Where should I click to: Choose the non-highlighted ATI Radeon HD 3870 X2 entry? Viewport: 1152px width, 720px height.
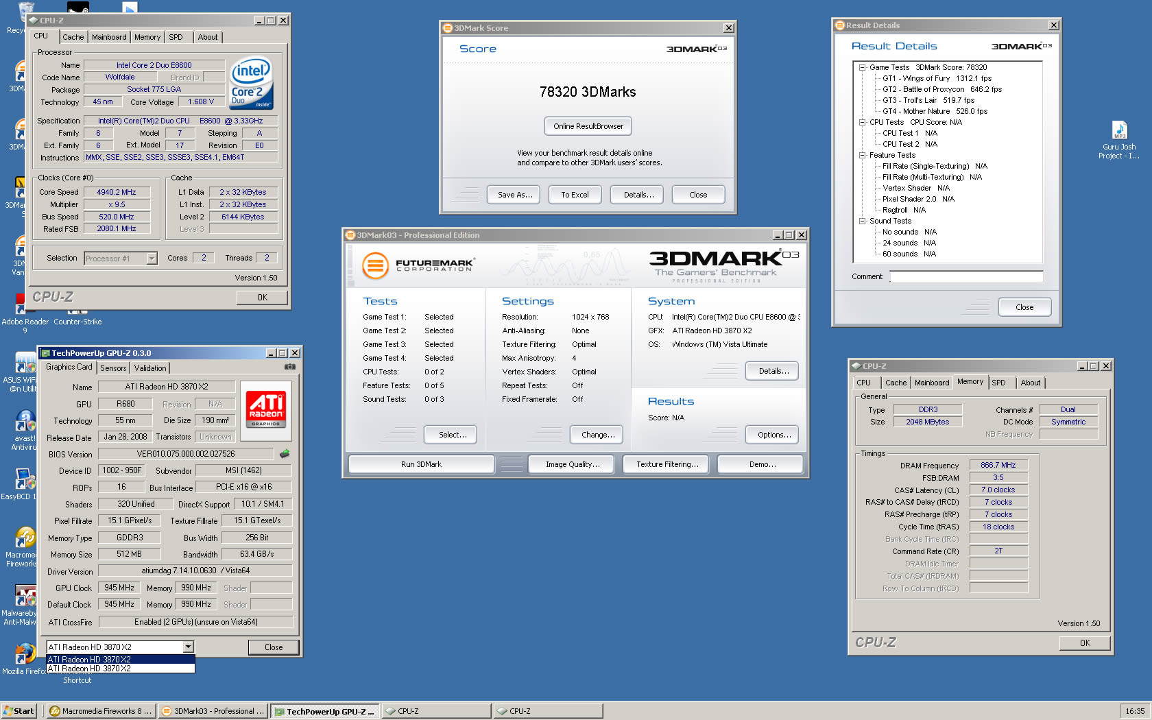point(121,668)
